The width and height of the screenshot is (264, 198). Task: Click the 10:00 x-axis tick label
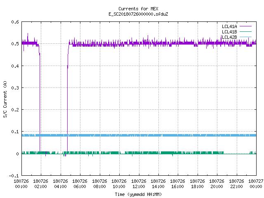coord(119,186)
